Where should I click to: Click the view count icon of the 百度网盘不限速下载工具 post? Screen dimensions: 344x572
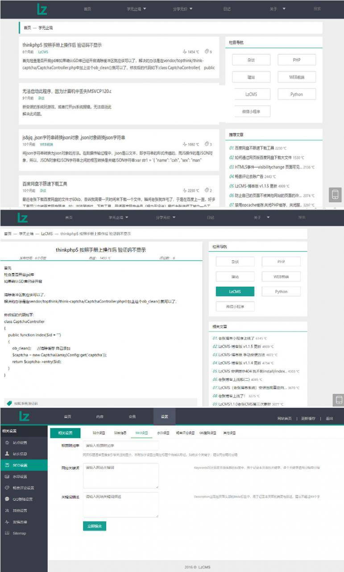(185, 190)
